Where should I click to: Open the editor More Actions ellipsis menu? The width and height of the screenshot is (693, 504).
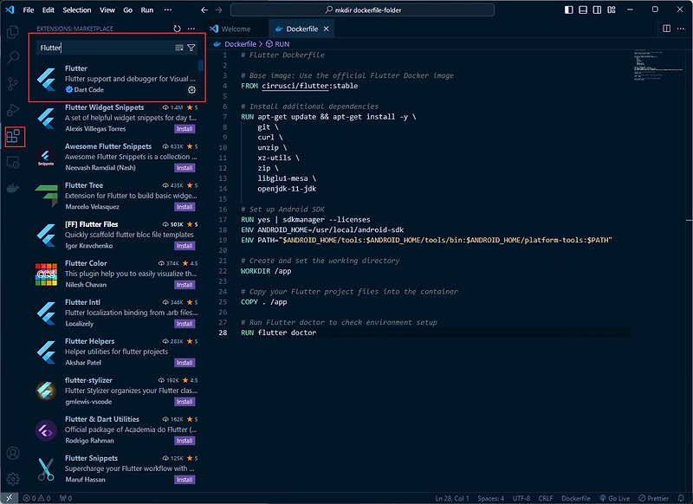[x=682, y=29]
